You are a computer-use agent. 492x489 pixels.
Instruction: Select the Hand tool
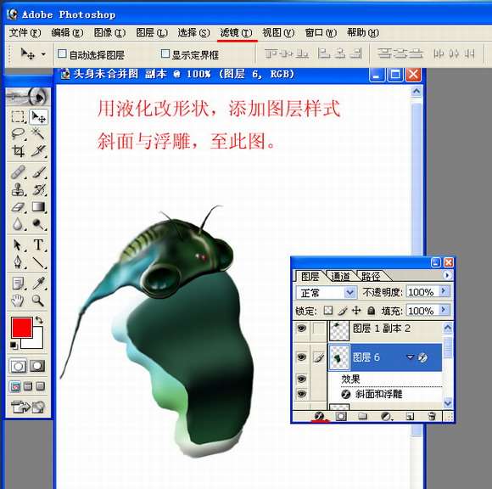tap(18, 301)
